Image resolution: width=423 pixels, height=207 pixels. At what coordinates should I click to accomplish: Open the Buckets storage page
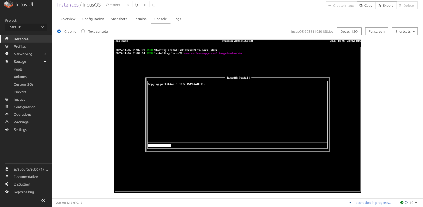point(20,92)
